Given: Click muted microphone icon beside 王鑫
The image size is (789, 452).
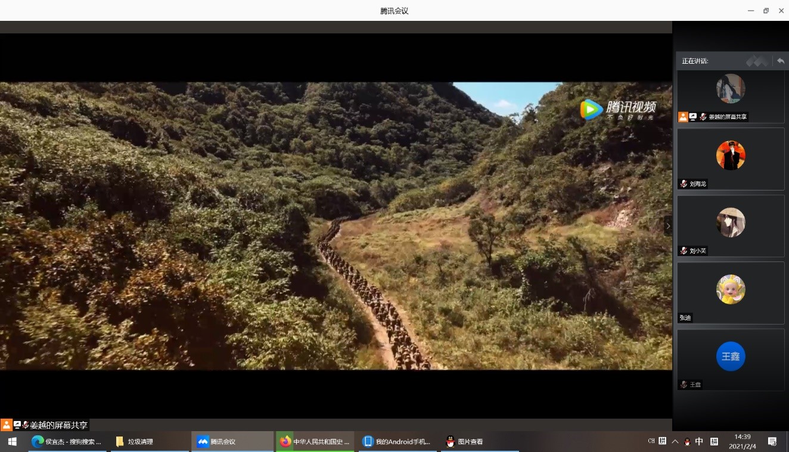Looking at the screenshot, I should [684, 385].
